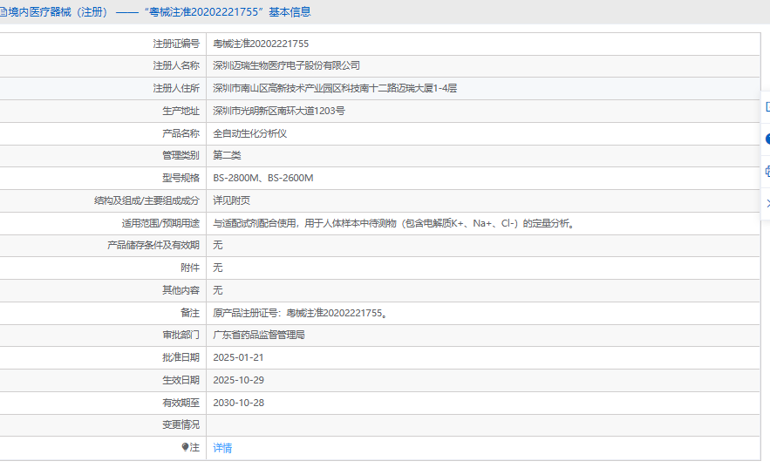The width and height of the screenshot is (770, 468).
Task: Select the 结构及组成/主要组成成分 label
Action: [147, 200]
